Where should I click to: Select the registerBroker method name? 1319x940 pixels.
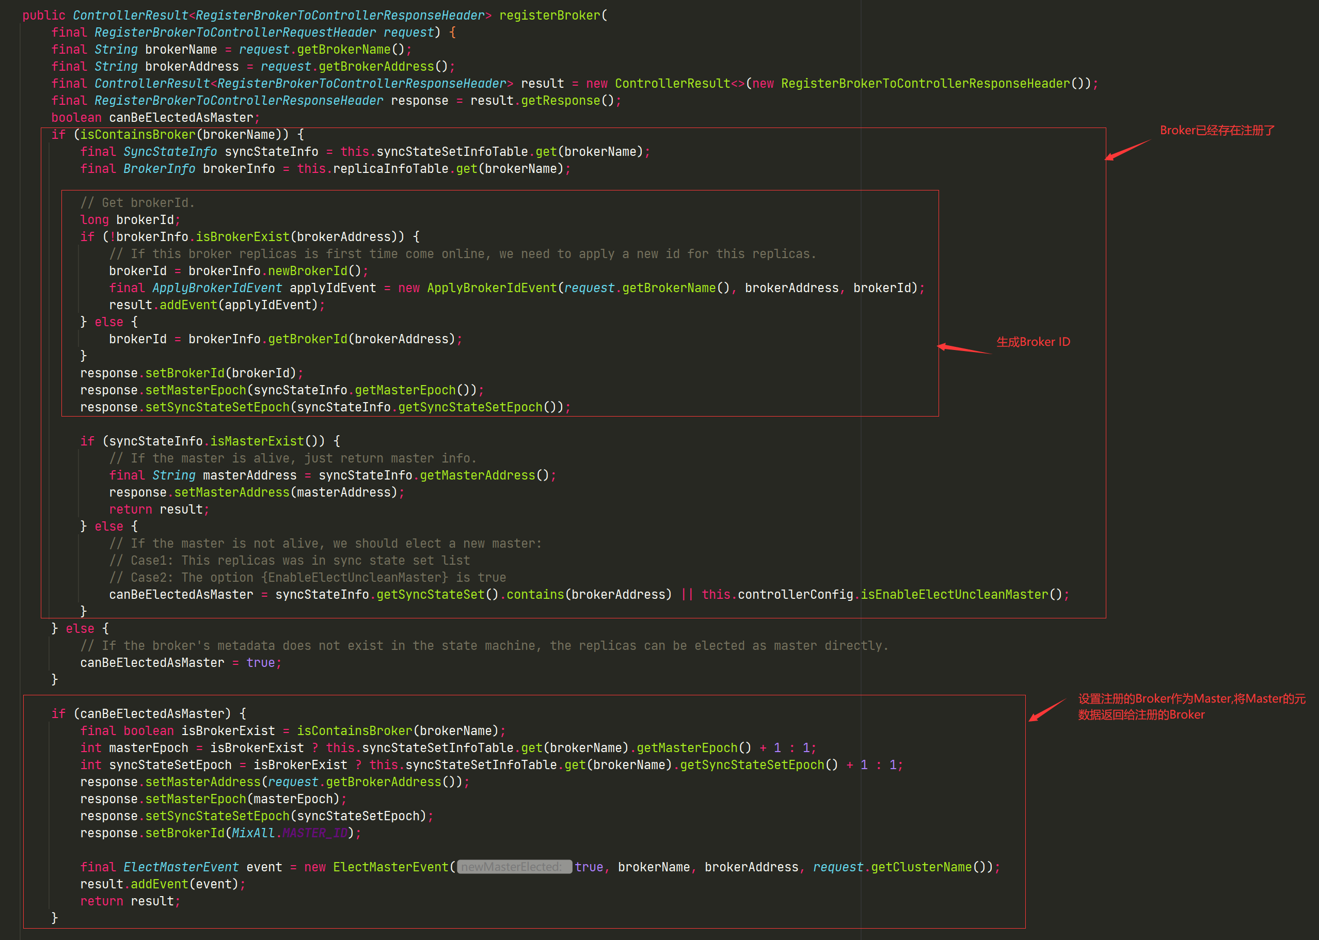[x=549, y=15]
